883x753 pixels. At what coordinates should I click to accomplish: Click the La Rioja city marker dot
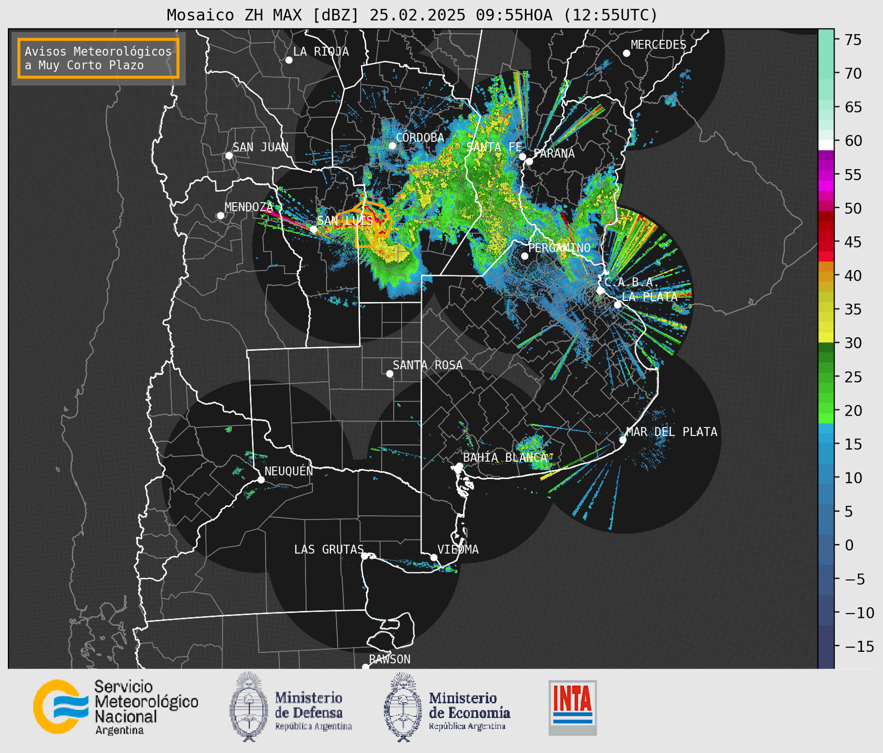pyautogui.click(x=289, y=60)
